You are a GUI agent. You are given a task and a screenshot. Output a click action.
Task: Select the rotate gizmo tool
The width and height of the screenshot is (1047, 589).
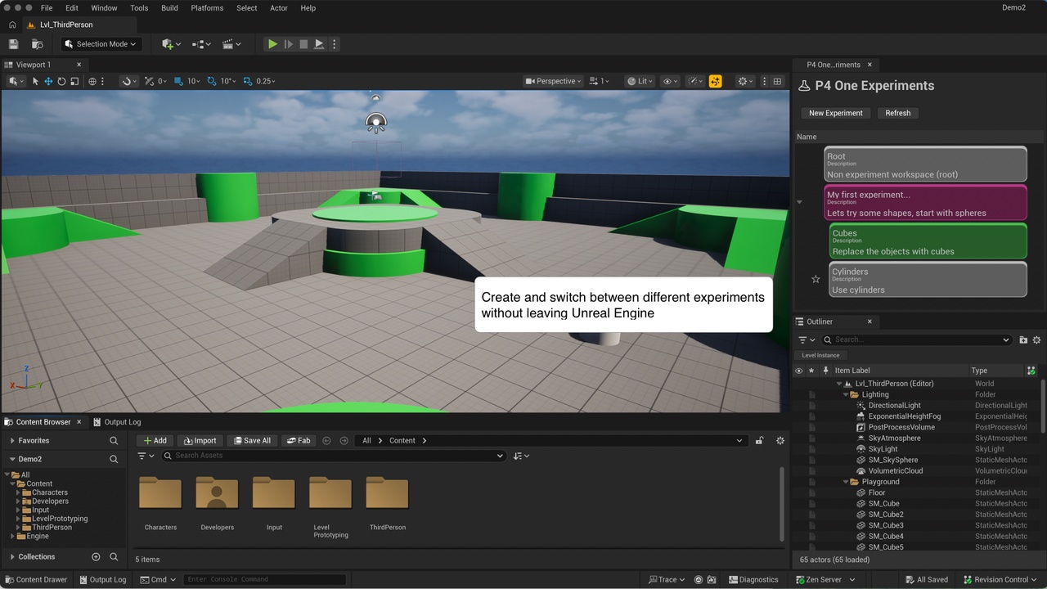click(61, 81)
